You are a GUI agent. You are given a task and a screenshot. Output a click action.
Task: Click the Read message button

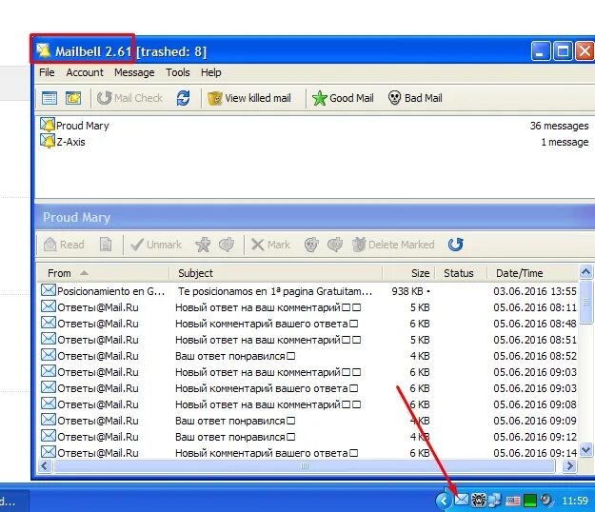coord(64,245)
